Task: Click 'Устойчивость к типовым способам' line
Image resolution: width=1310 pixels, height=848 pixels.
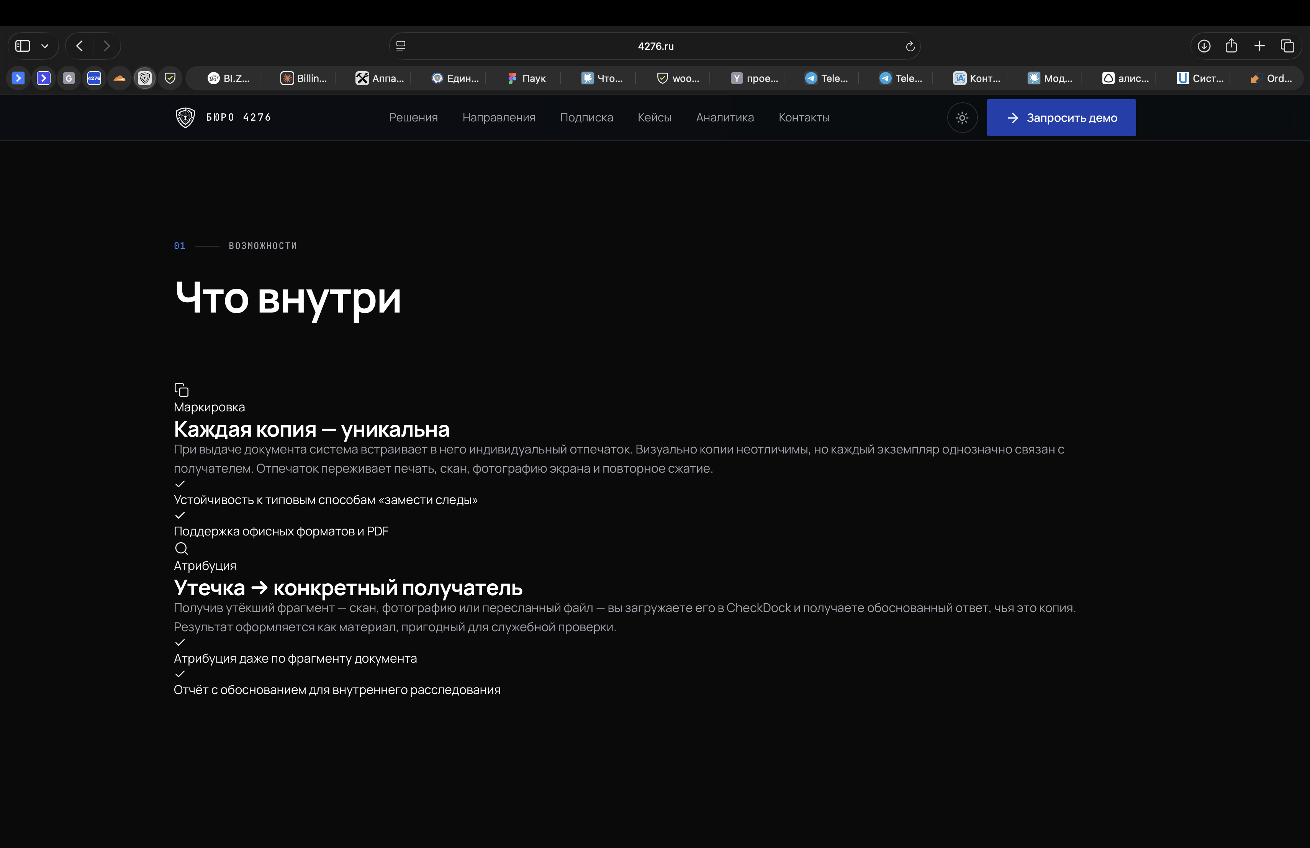Action: pos(326,500)
